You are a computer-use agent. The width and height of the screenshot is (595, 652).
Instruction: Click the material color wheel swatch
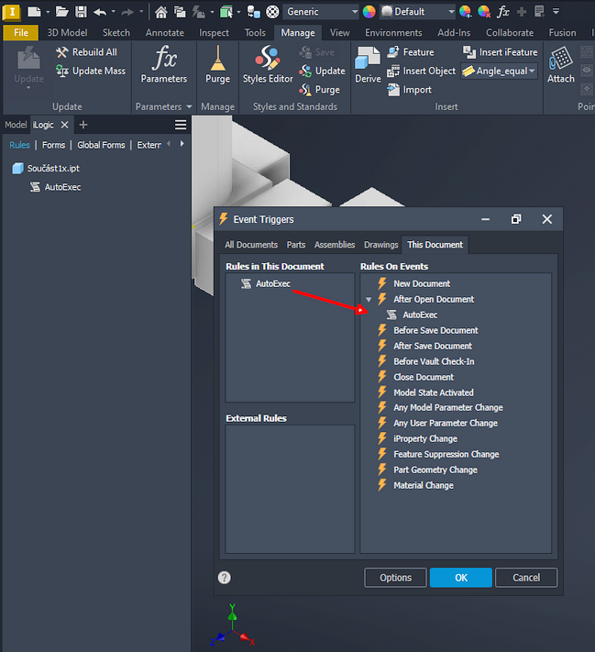point(369,12)
